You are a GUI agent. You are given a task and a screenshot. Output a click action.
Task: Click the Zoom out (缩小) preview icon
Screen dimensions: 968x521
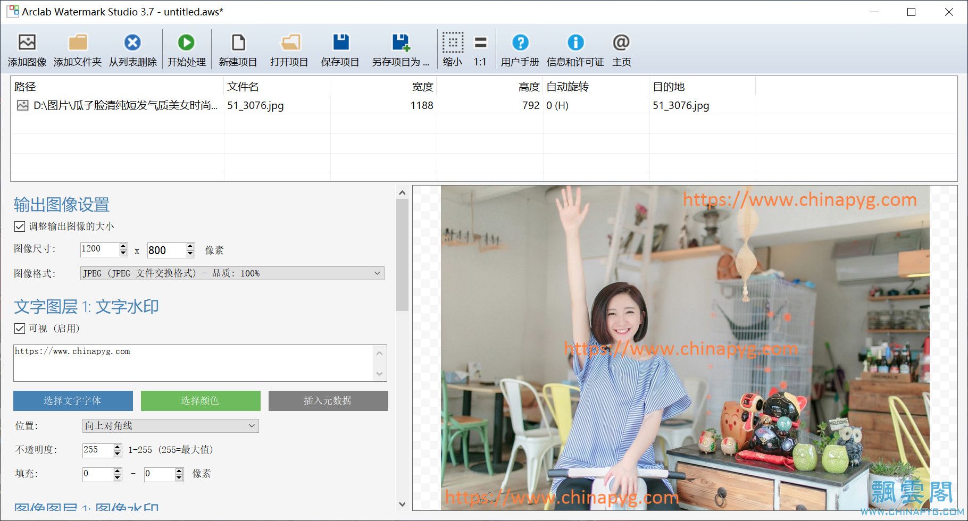coord(453,43)
